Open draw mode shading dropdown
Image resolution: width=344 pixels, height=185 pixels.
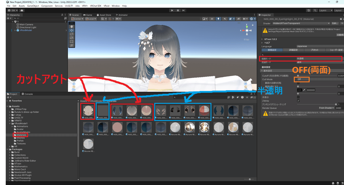pyautogui.click(x=205, y=19)
